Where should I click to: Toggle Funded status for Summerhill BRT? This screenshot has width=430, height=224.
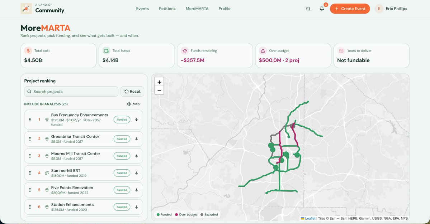point(122,173)
